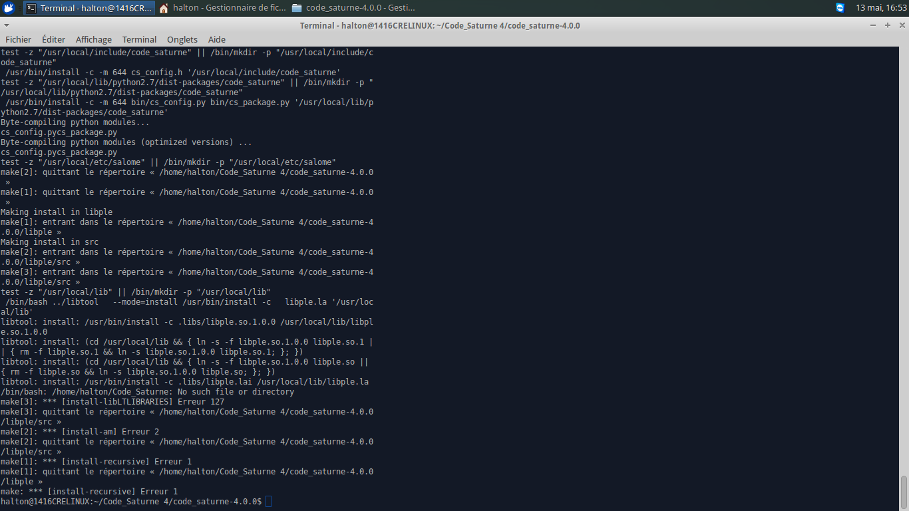This screenshot has width=909, height=511.
Task: Open the Xfce applications menu icon
Action: 9,8
